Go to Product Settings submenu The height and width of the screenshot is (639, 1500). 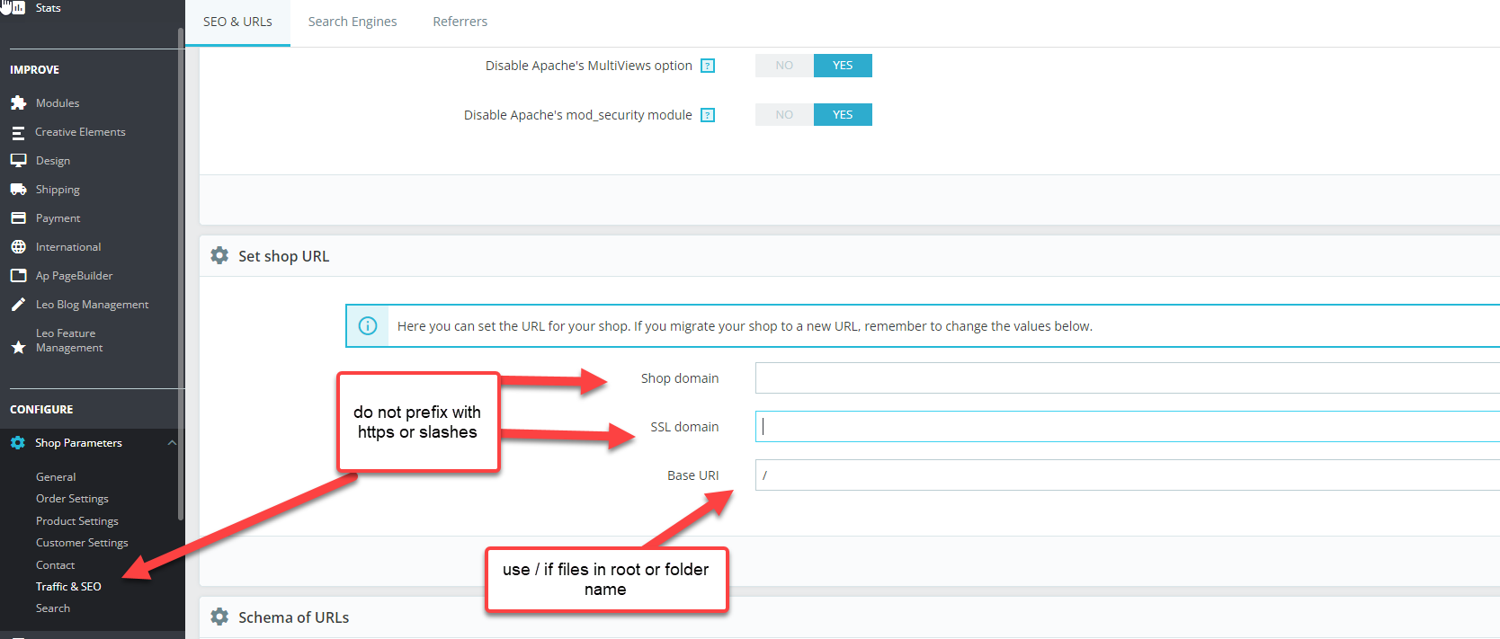[77, 521]
